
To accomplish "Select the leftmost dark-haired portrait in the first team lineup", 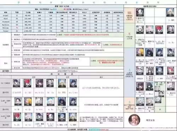I will click(16, 83).
